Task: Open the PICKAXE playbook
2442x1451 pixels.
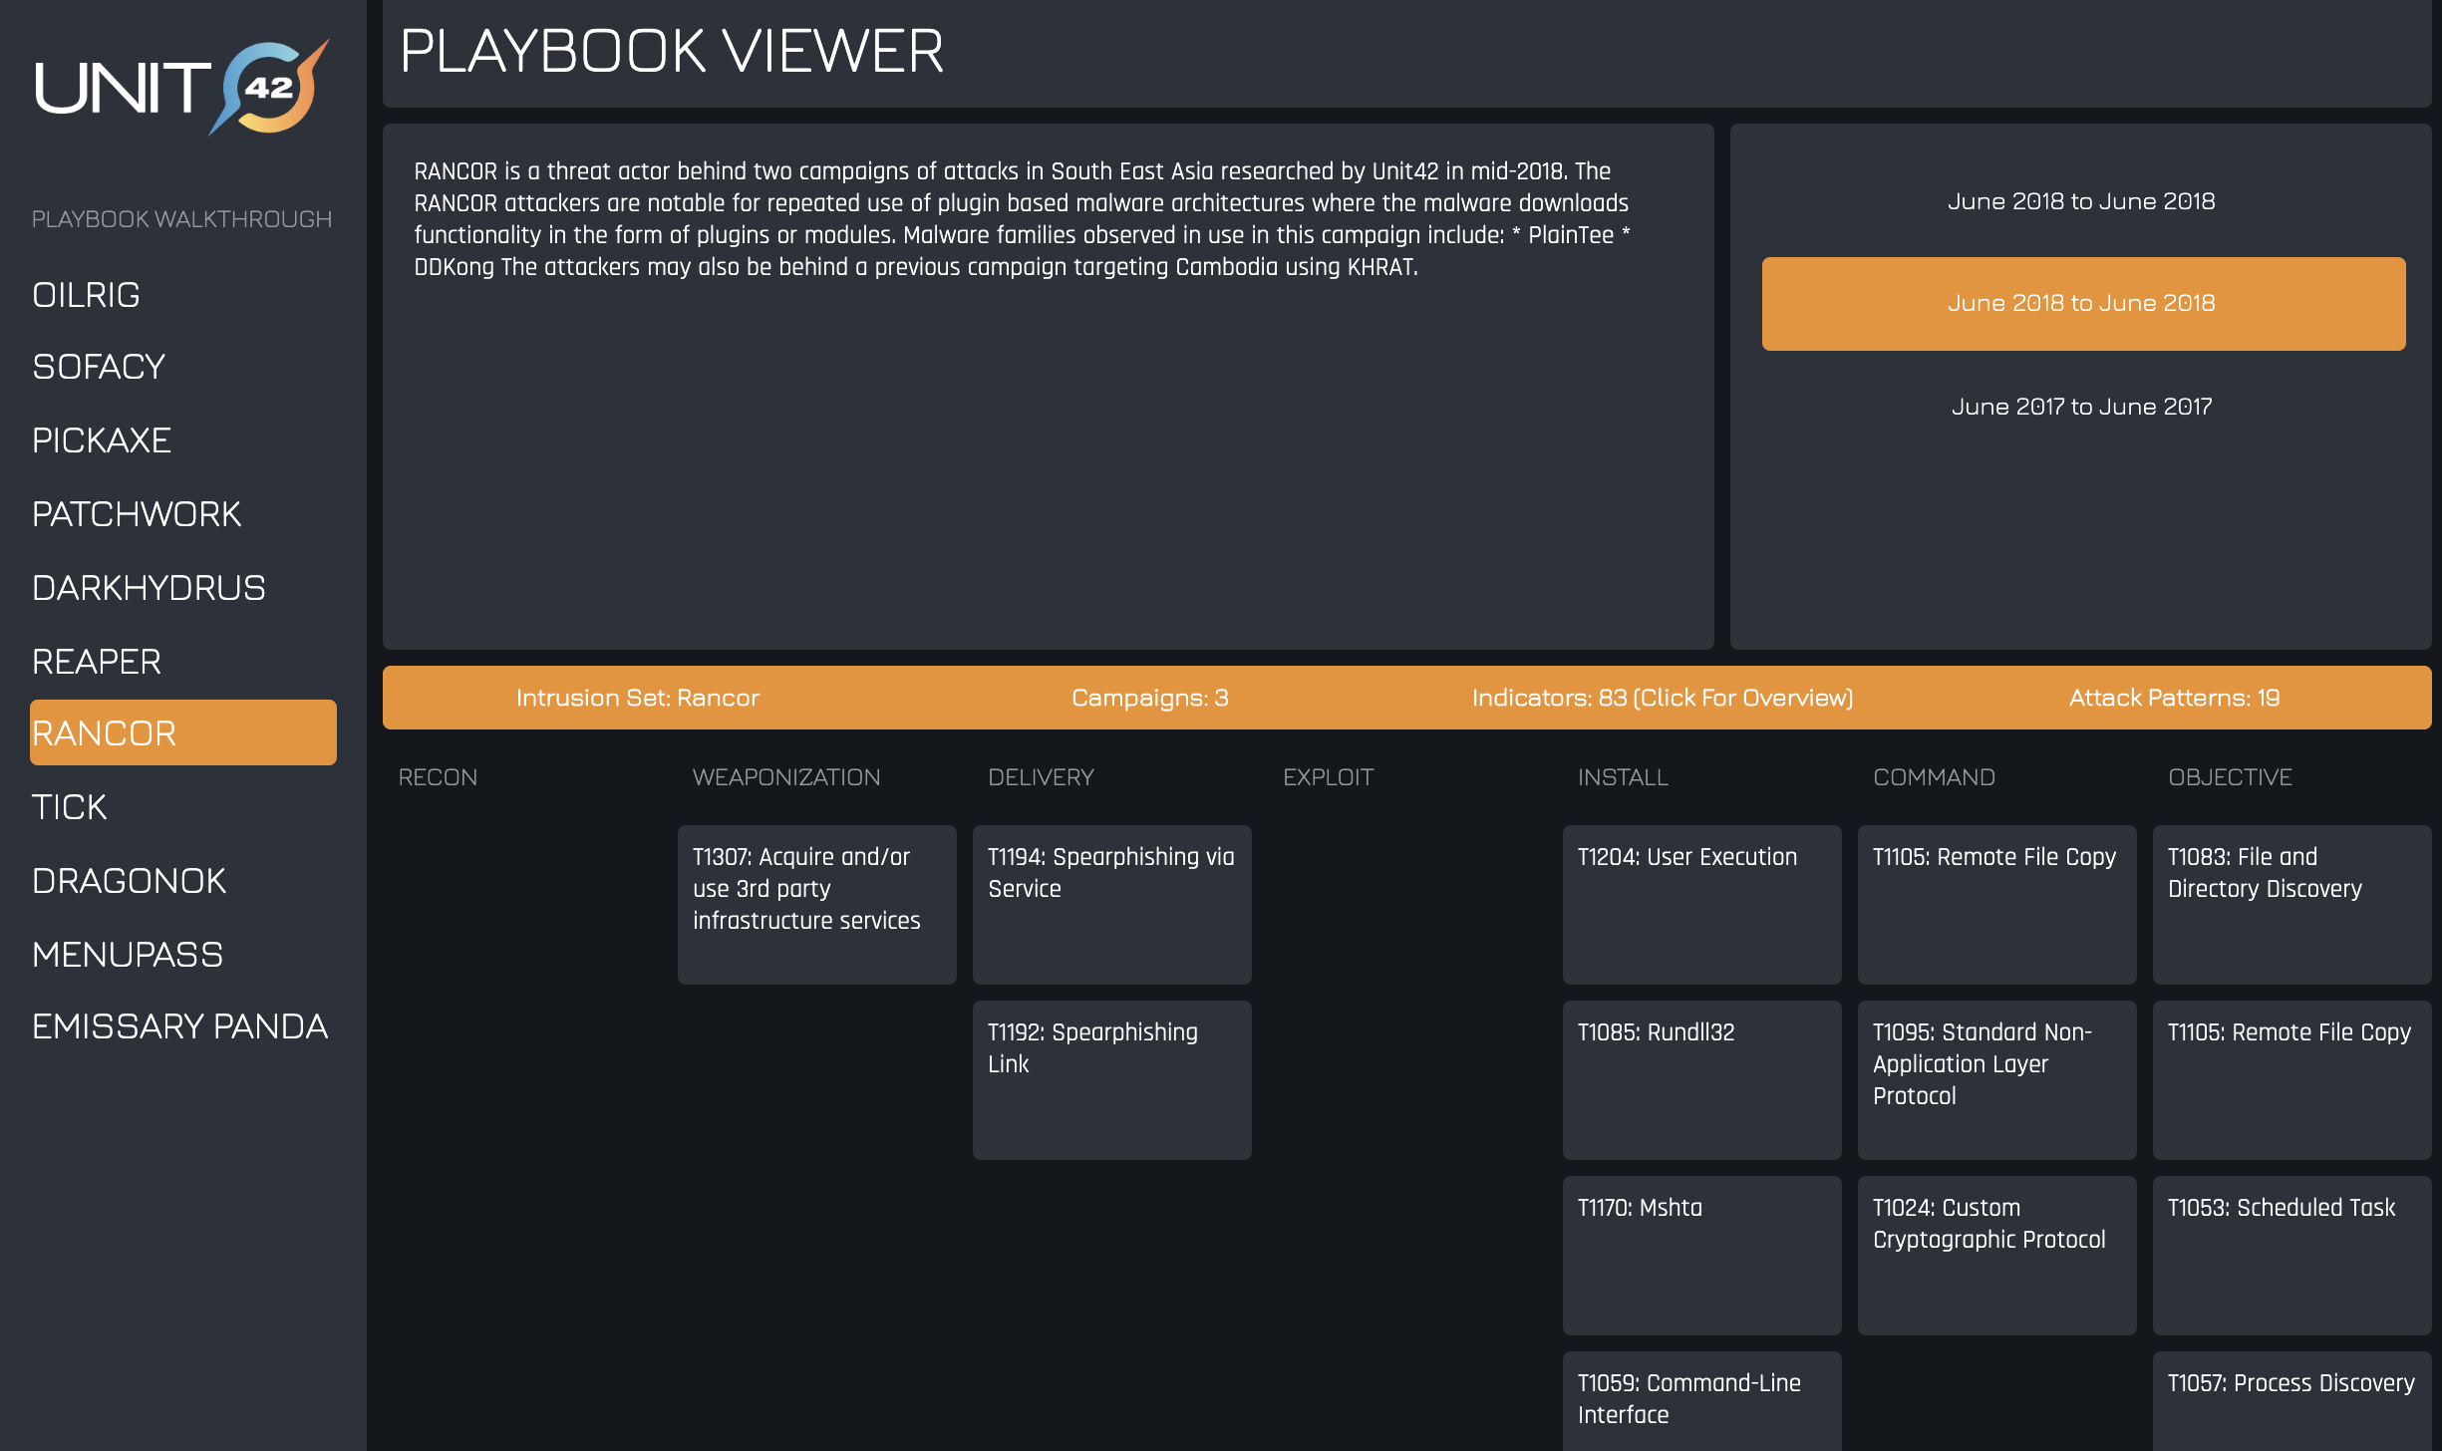Action: [x=102, y=440]
